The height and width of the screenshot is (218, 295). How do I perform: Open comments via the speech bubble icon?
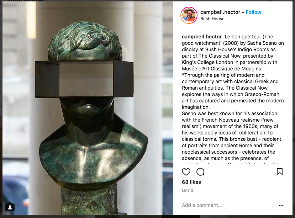(200, 172)
